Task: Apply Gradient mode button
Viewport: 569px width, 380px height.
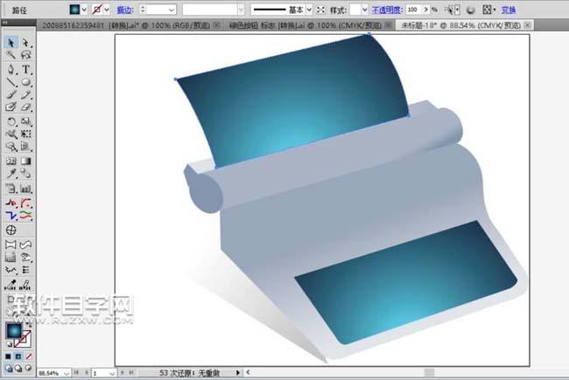Action: coord(18,356)
